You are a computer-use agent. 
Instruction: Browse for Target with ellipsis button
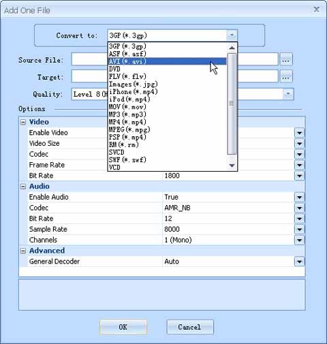coord(286,76)
